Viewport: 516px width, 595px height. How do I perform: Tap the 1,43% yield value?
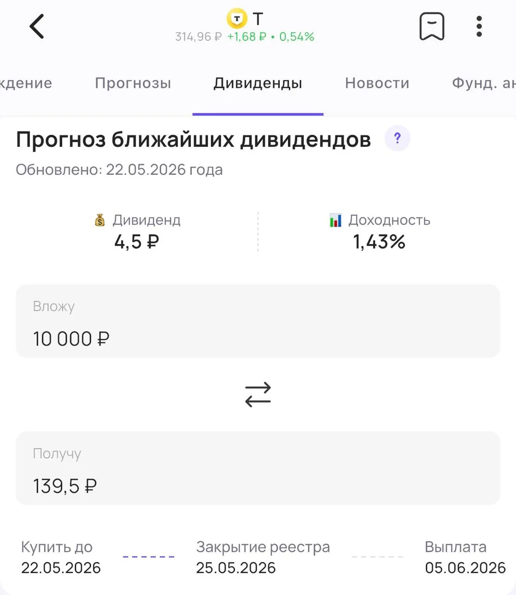[x=379, y=242]
